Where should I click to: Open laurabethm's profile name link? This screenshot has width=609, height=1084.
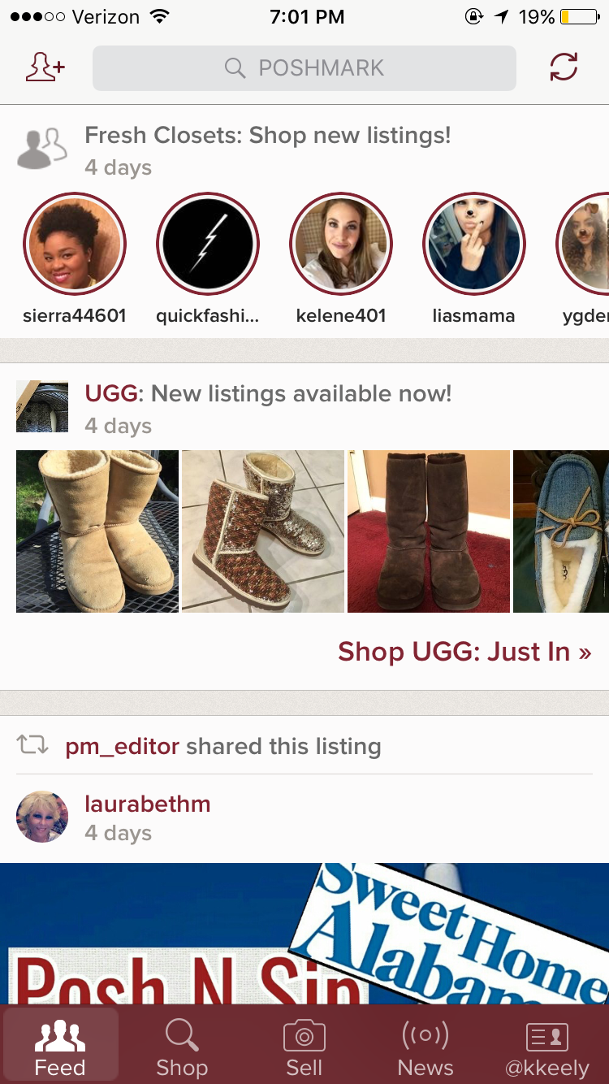(148, 804)
